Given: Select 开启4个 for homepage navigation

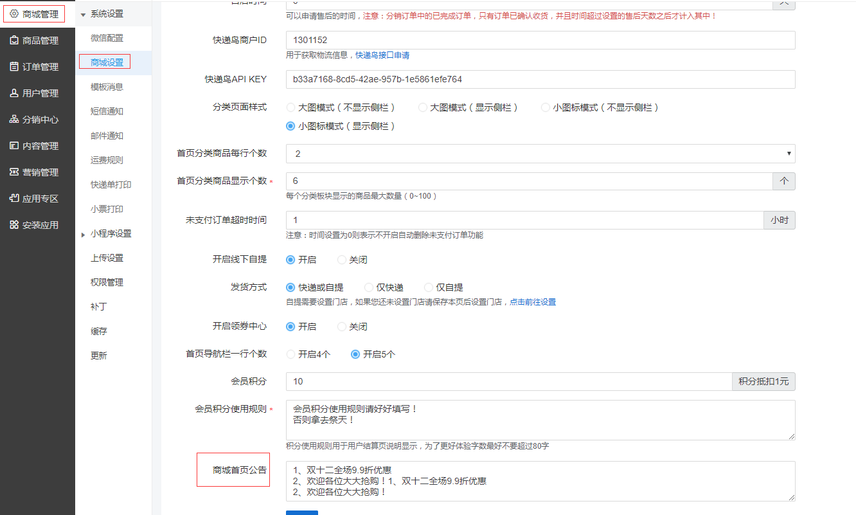Looking at the screenshot, I should (x=290, y=354).
